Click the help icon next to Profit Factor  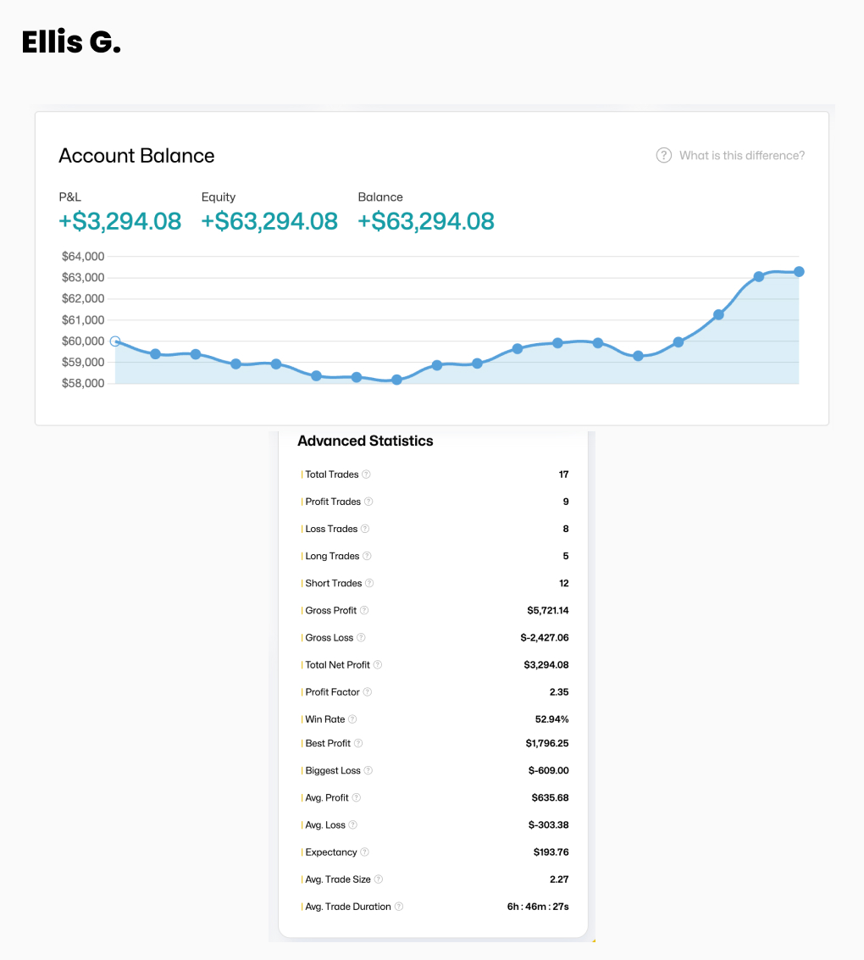[368, 692]
